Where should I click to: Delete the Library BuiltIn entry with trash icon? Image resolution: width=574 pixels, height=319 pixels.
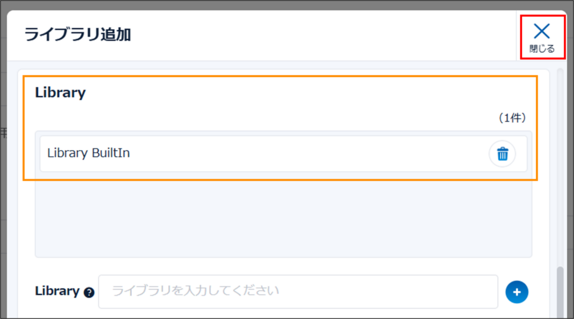(502, 154)
